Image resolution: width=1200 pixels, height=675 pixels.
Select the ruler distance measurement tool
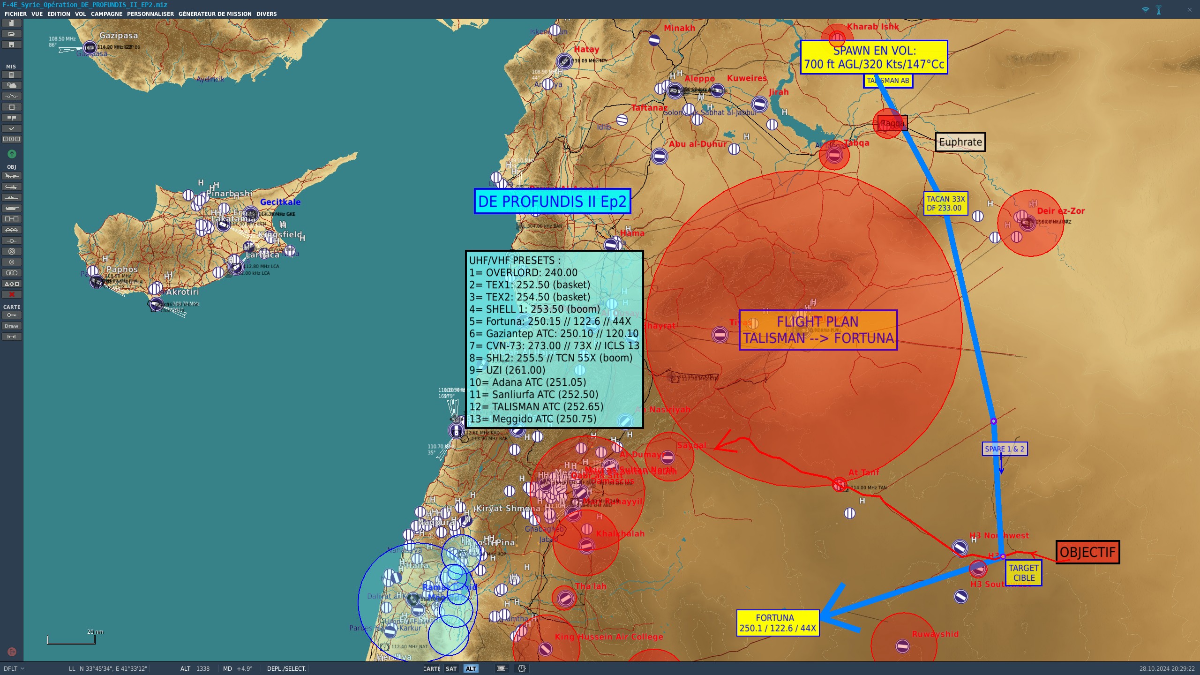click(x=12, y=337)
